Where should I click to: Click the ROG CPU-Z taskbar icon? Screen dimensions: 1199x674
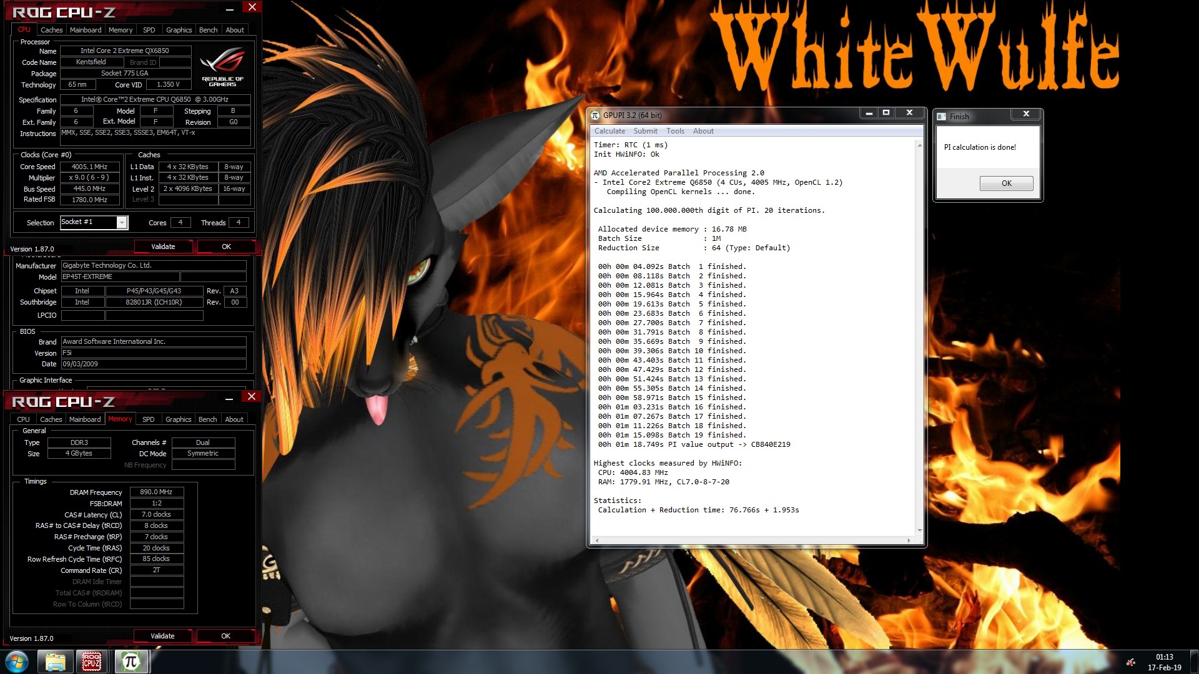92,662
